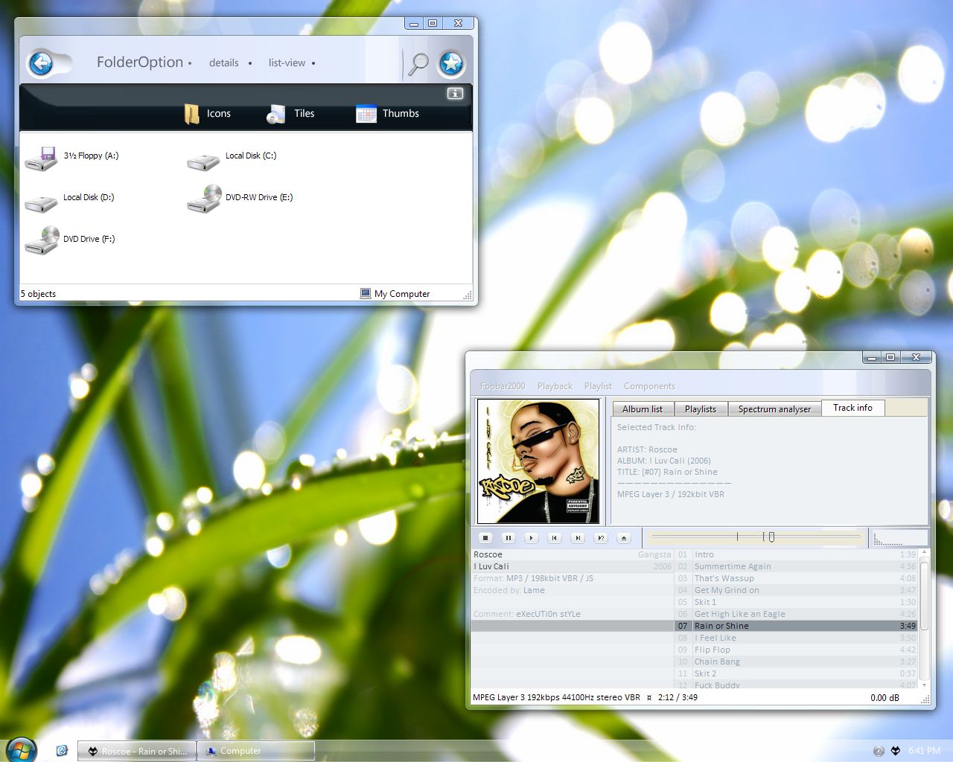Pause the current track
This screenshot has width=953, height=762.
coord(509,538)
